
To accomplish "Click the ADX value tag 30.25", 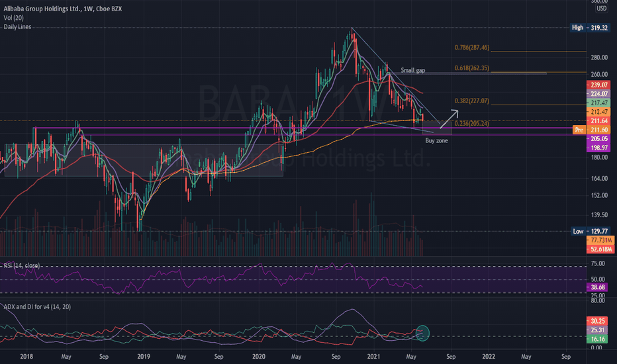I will click(597, 321).
